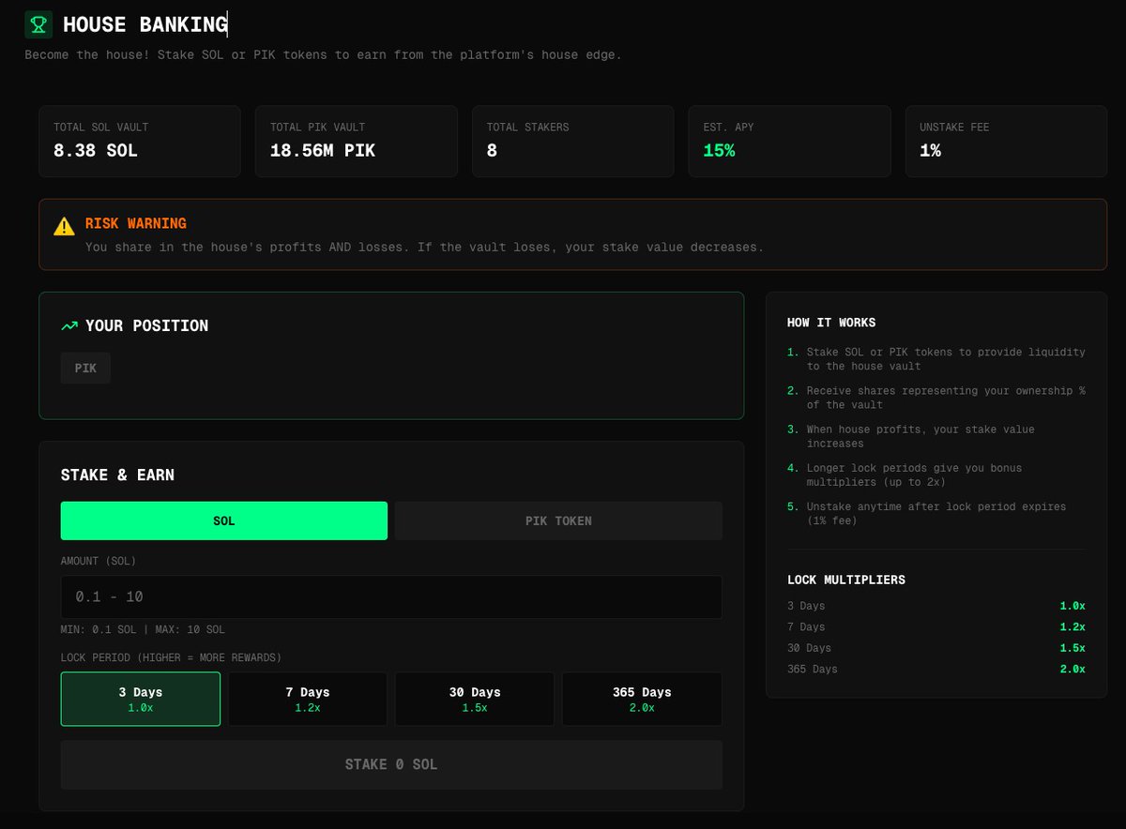Screen dimensions: 1126x829
Task: Click the SOL amount input field
Action: click(391, 596)
